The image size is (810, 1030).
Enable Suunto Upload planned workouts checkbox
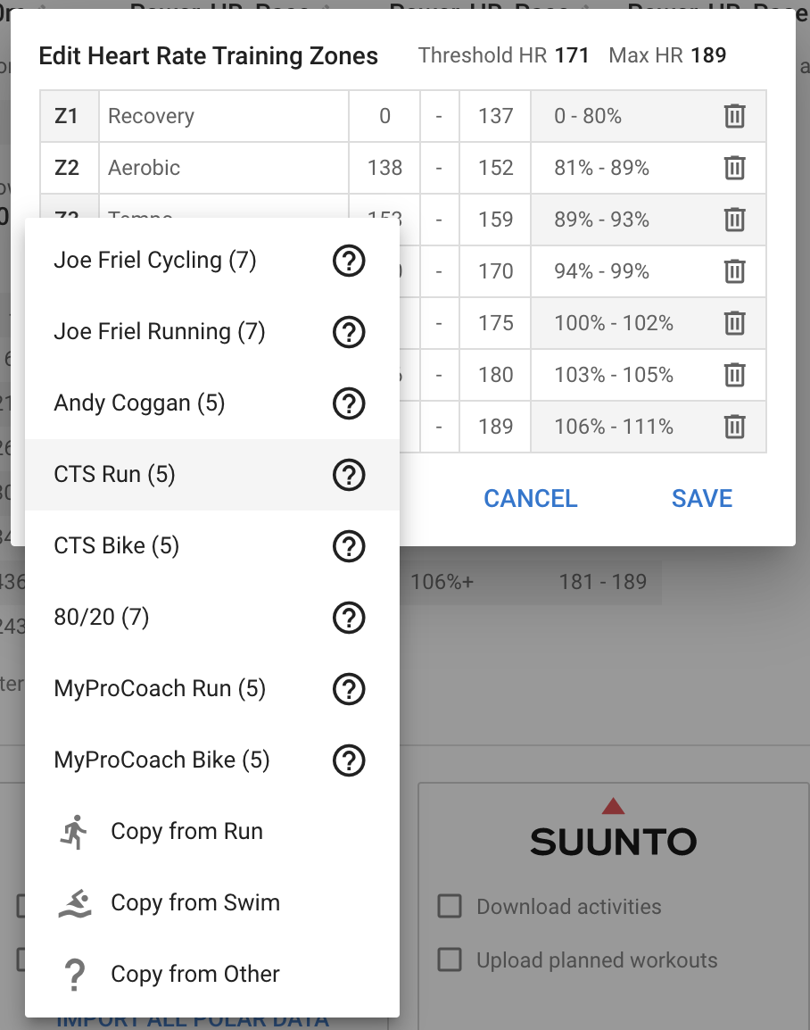click(x=450, y=959)
